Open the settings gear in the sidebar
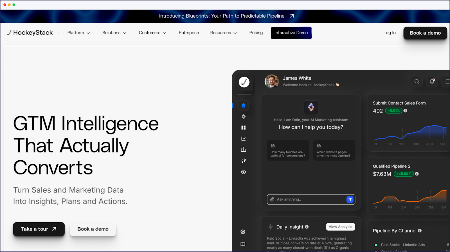The width and height of the screenshot is (450, 252). pos(243,232)
